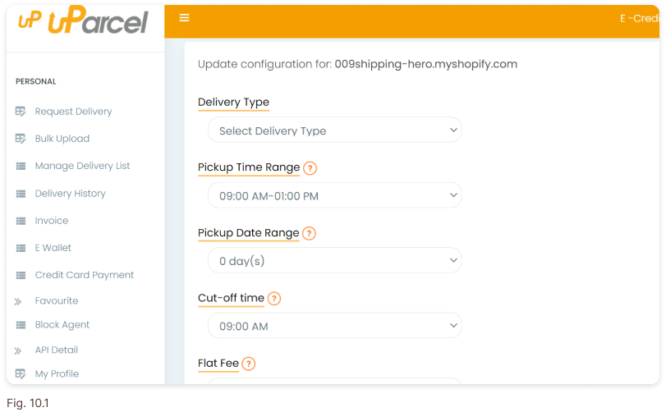Click the Bulk Upload sidebar icon
This screenshot has height=412, width=666.
(x=21, y=139)
